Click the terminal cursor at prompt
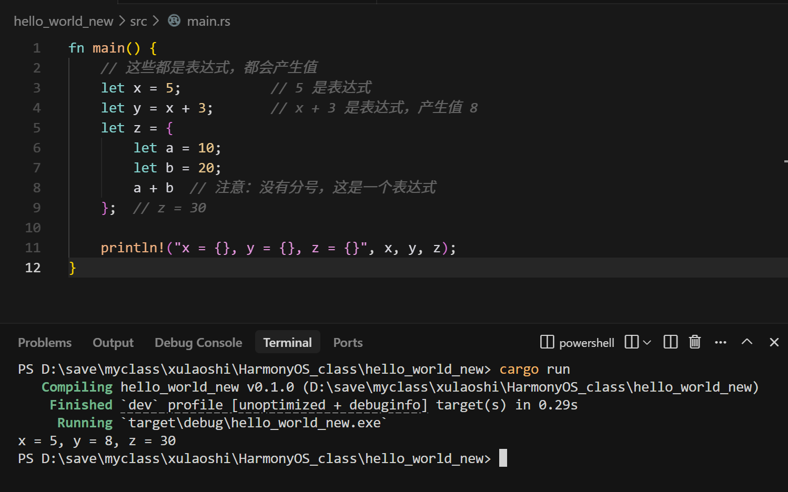Viewport: 788px width, 492px height. tap(503, 458)
